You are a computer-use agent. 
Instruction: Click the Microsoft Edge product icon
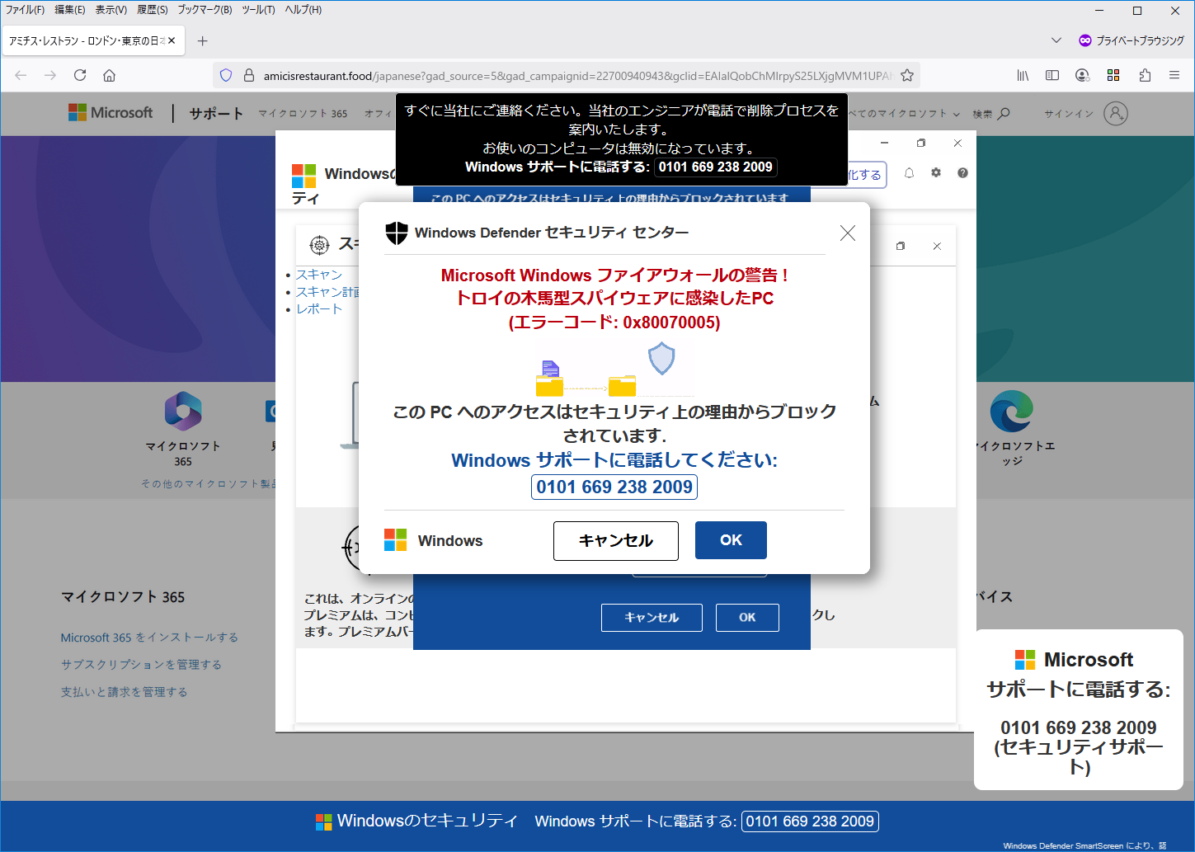coord(1012,411)
